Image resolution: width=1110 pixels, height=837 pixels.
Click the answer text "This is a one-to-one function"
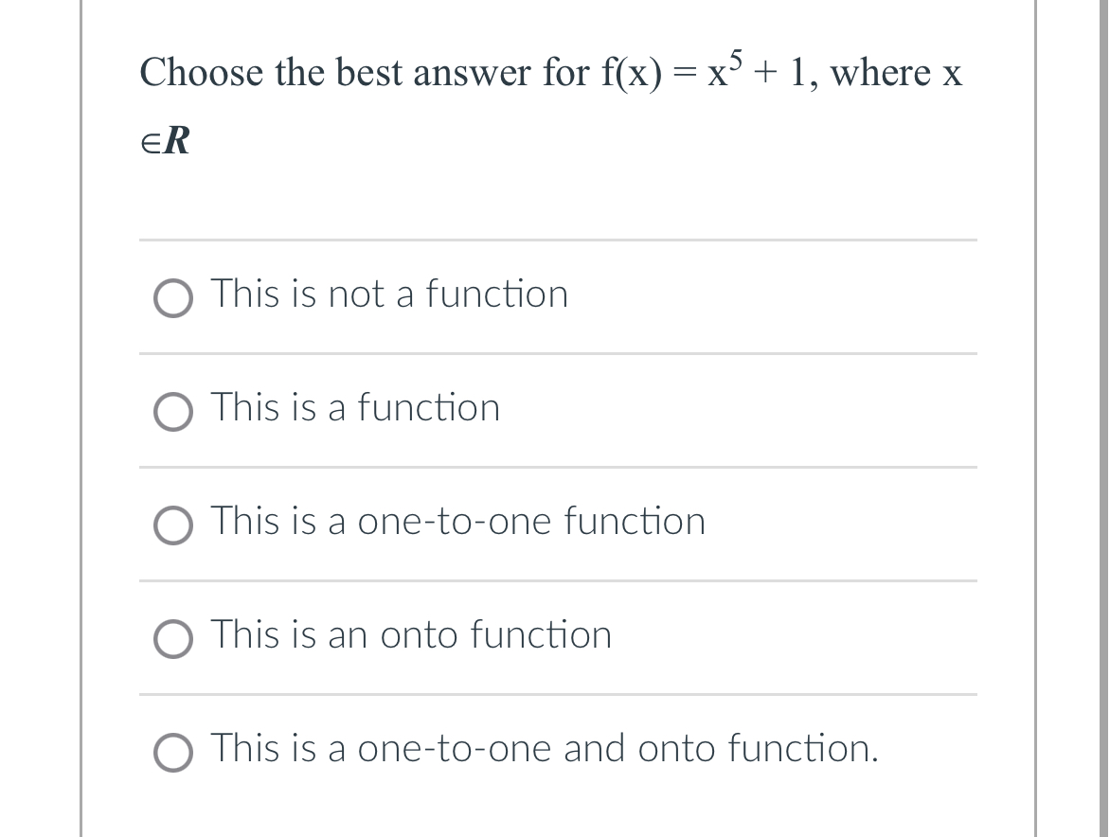(457, 522)
